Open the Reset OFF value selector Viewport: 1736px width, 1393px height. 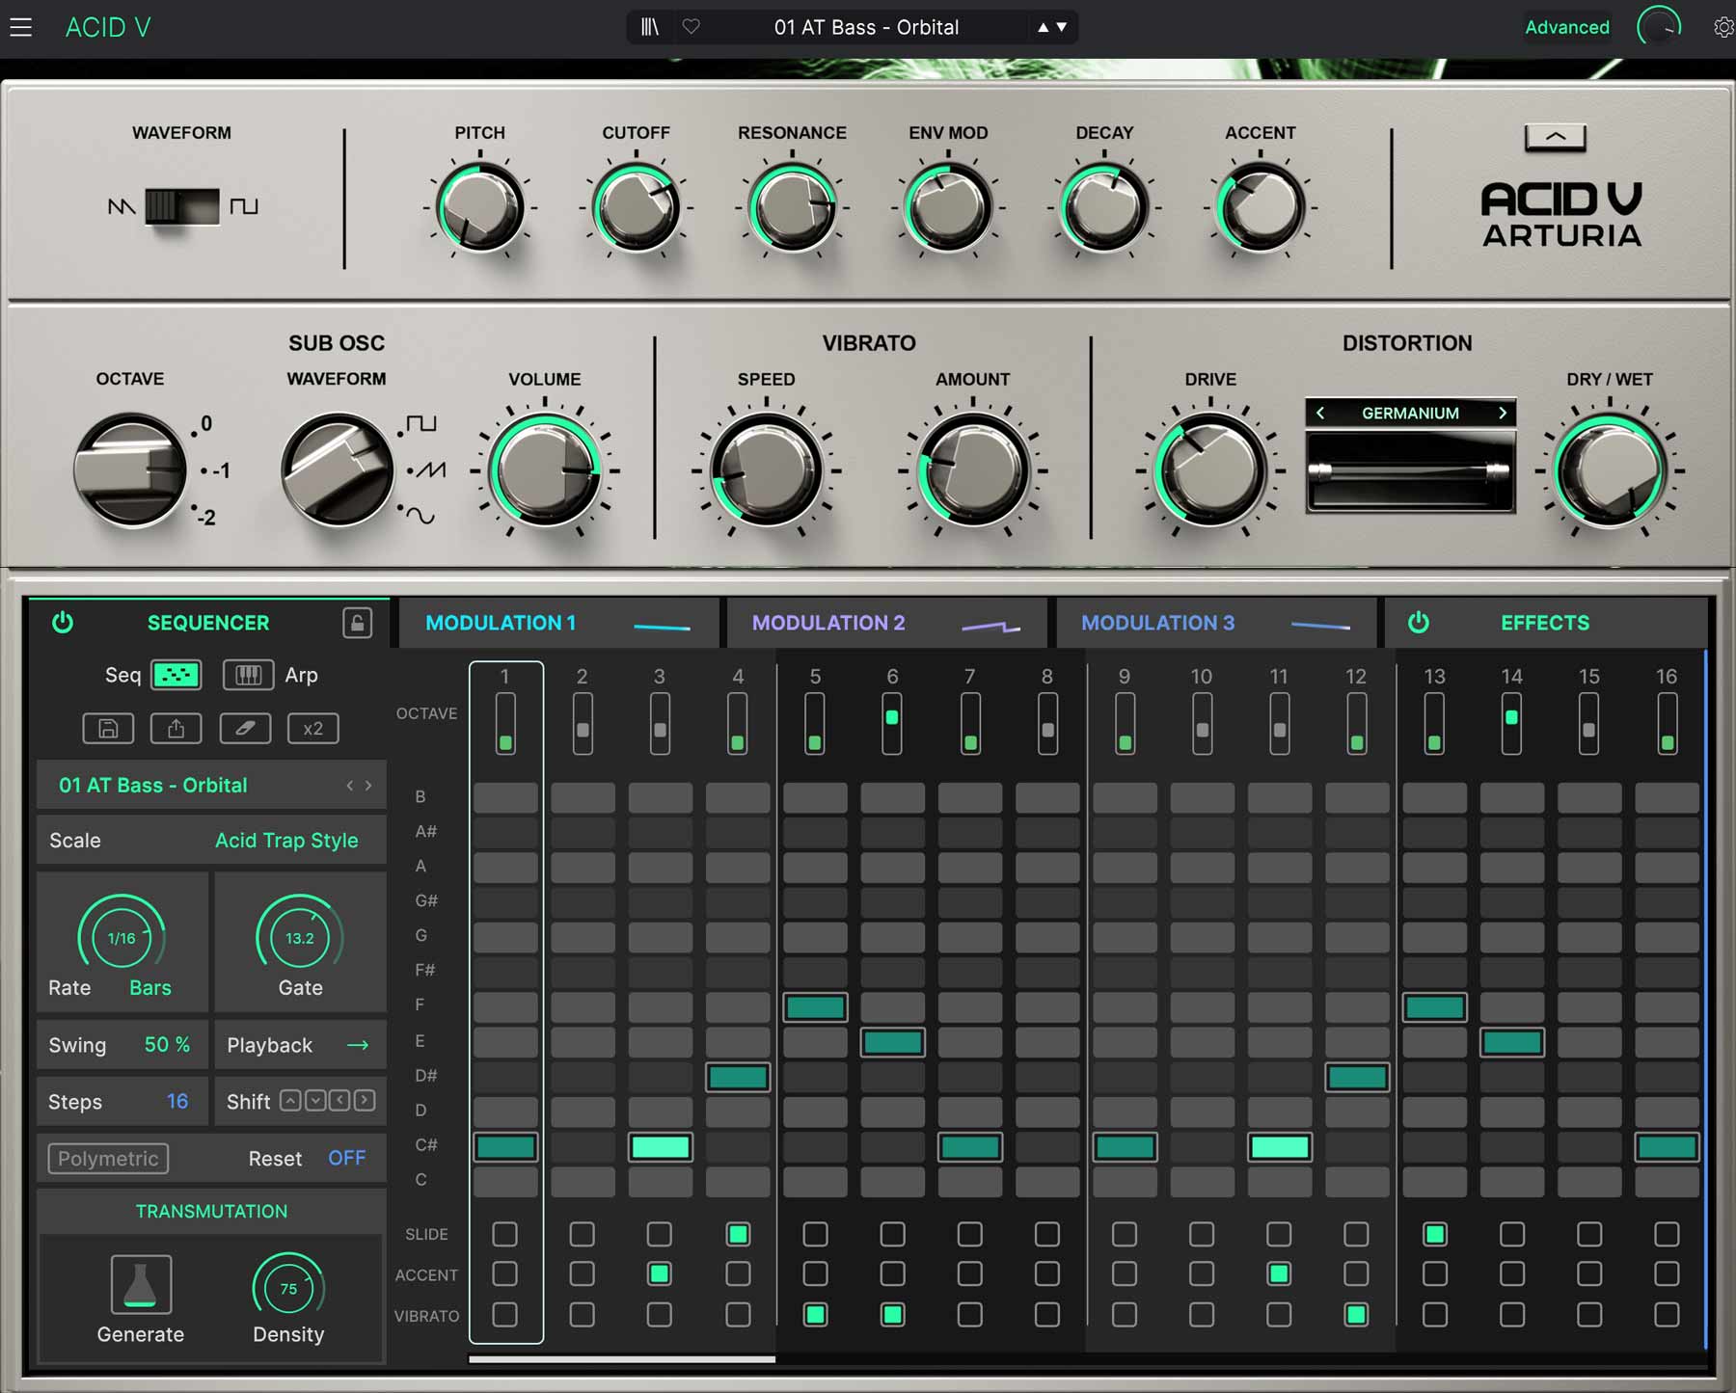(x=346, y=1158)
